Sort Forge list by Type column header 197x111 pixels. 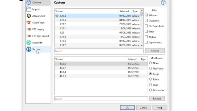[144, 59]
